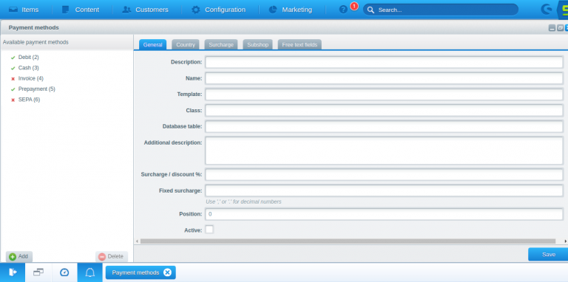This screenshot has height=282, width=568.
Task: Click the Name input field
Action: point(384,78)
